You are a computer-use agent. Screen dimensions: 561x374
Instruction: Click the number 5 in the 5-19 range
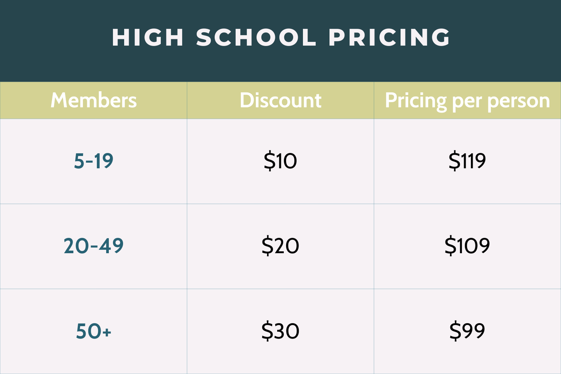pos(79,161)
